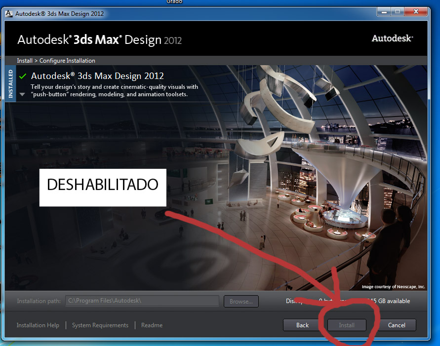
Task: Maximize the installer window
Action: tap(398, 12)
